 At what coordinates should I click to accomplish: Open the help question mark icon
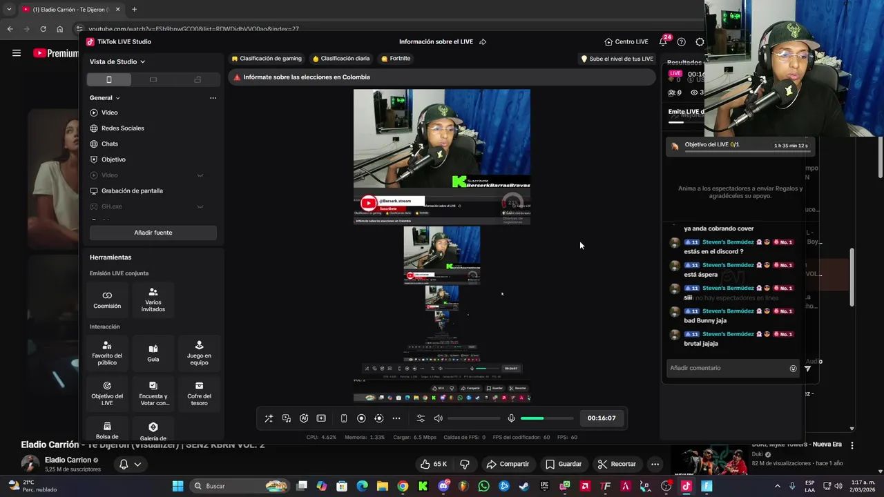(682, 41)
